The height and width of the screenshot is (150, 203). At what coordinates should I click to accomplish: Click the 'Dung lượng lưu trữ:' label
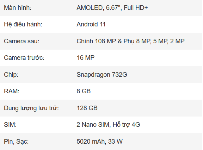pos(31,108)
